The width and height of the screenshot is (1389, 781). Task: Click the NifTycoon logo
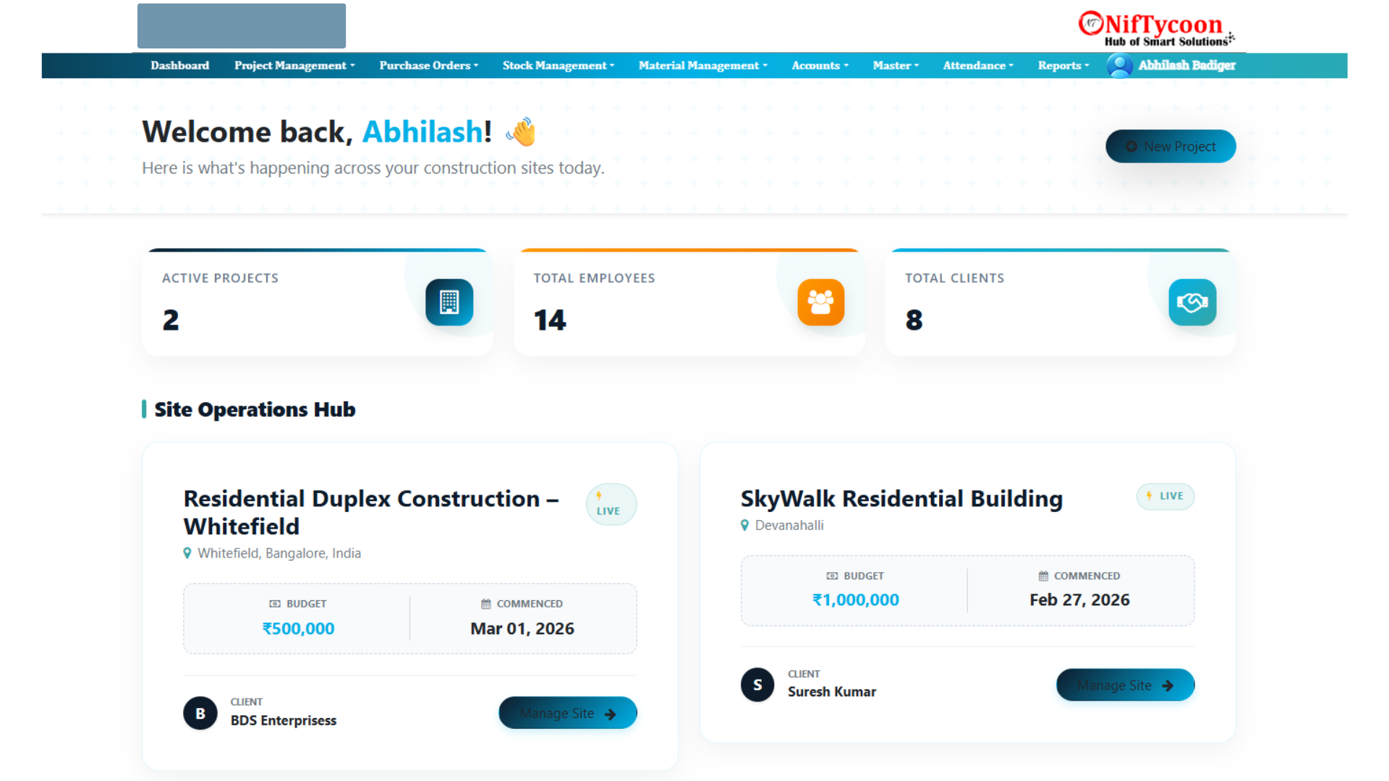(1156, 29)
